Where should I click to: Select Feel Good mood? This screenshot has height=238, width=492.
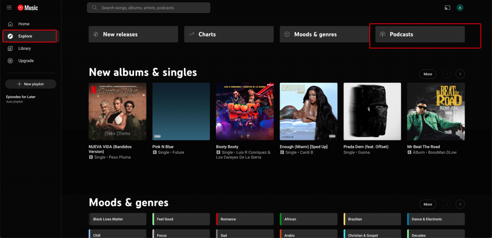pyautogui.click(x=181, y=219)
